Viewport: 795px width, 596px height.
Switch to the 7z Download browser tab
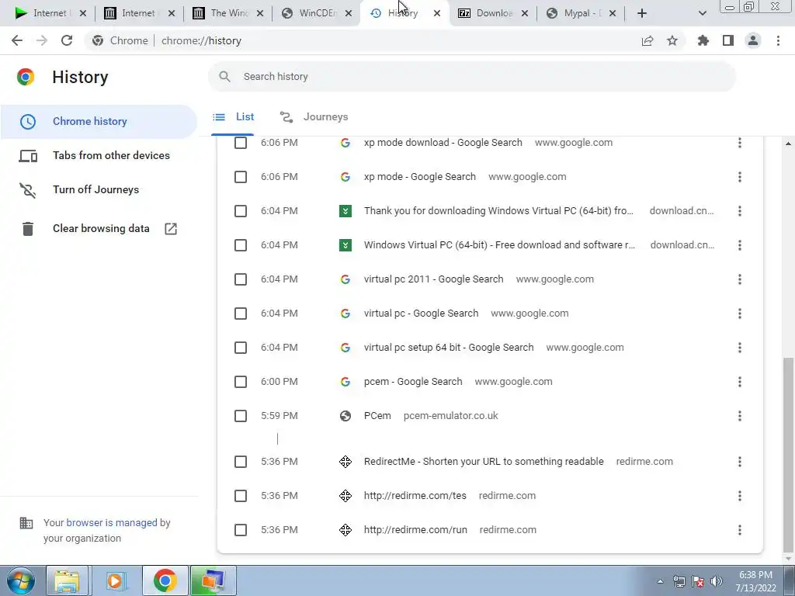(x=493, y=13)
